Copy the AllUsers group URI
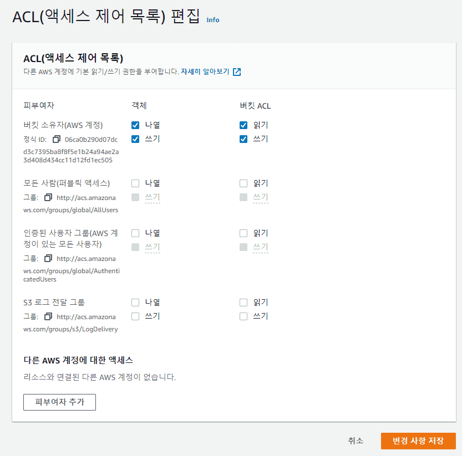The image size is (462, 456). pyautogui.click(x=48, y=197)
